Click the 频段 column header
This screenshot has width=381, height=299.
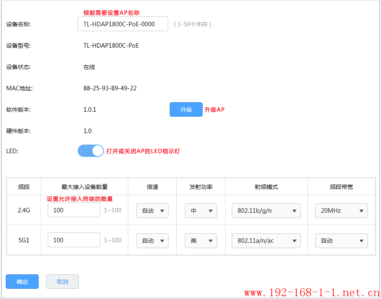[x=24, y=187]
